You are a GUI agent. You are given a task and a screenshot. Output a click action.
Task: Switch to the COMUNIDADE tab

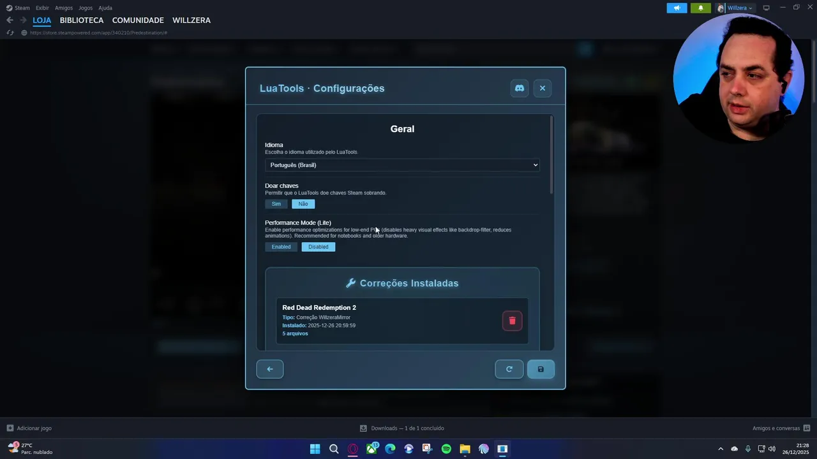pyautogui.click(x=138, y=20)
